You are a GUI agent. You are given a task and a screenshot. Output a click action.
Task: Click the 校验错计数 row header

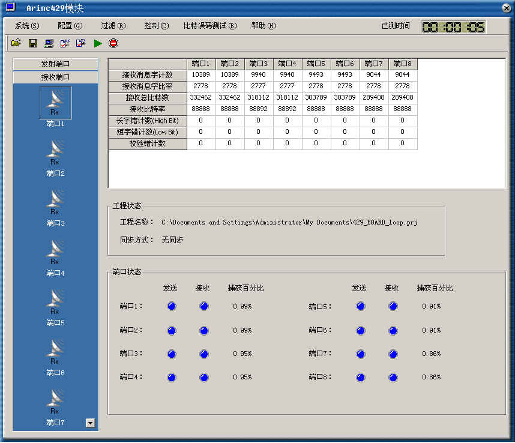148,143
